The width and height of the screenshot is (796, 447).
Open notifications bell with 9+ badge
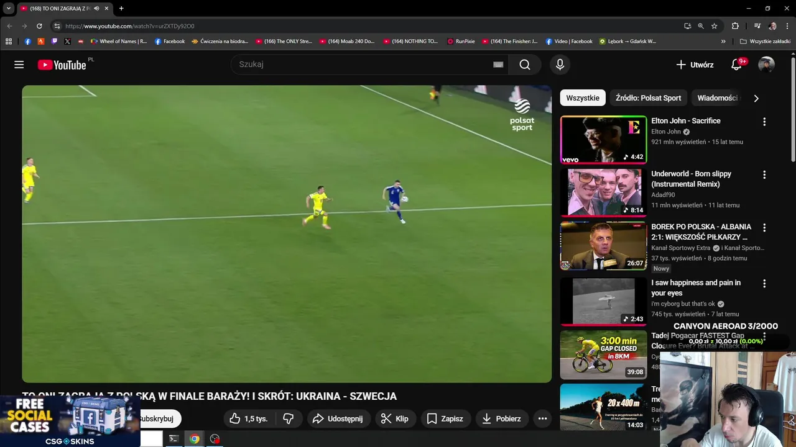[x=736, y=65]
